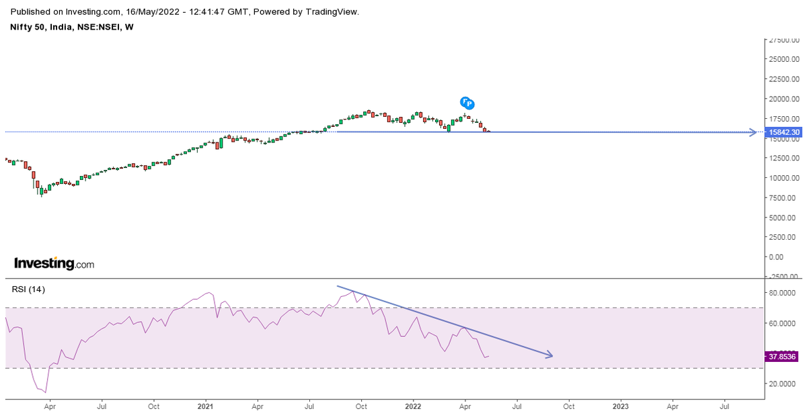Click the 5000.00 price axis label
The height and width of the screenshot is (415, 807).
click(x=783, y=218)
